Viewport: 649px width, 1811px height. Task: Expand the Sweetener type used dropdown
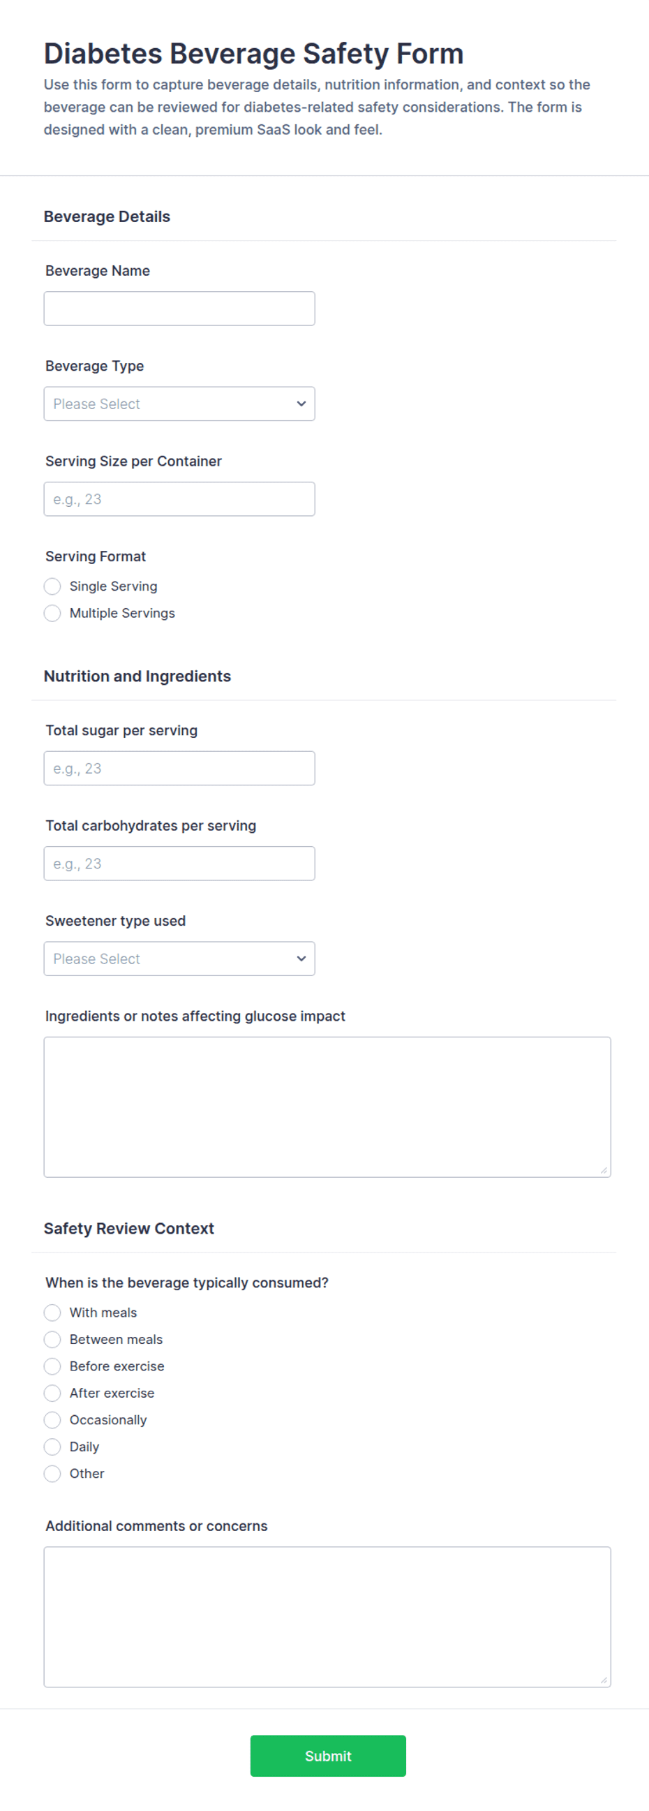click(x=179, y=959)
